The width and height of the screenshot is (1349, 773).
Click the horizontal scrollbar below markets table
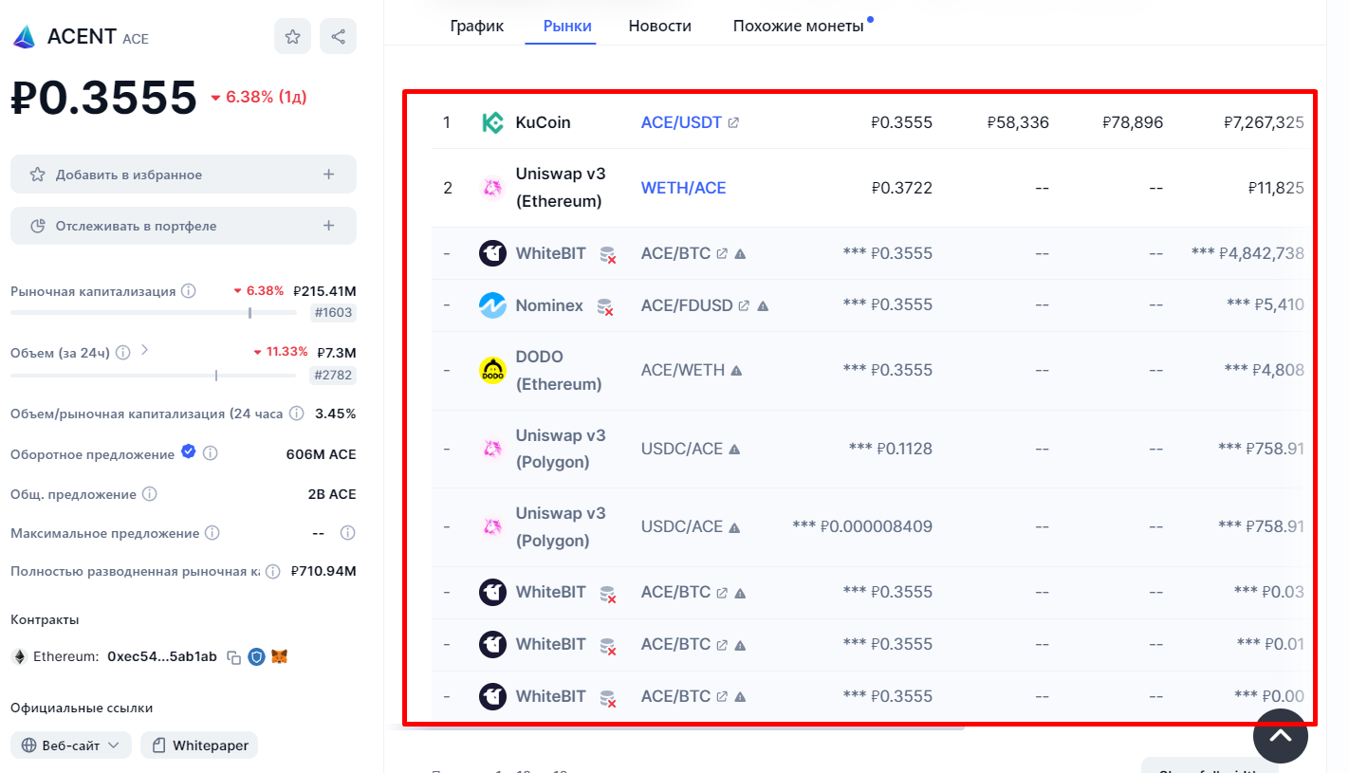[x=676, y=727]
